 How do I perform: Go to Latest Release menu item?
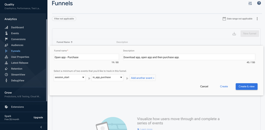[20, 63]
